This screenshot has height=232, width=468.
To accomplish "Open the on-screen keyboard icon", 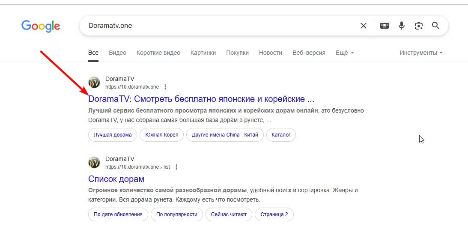I will [x=385, y=26].
